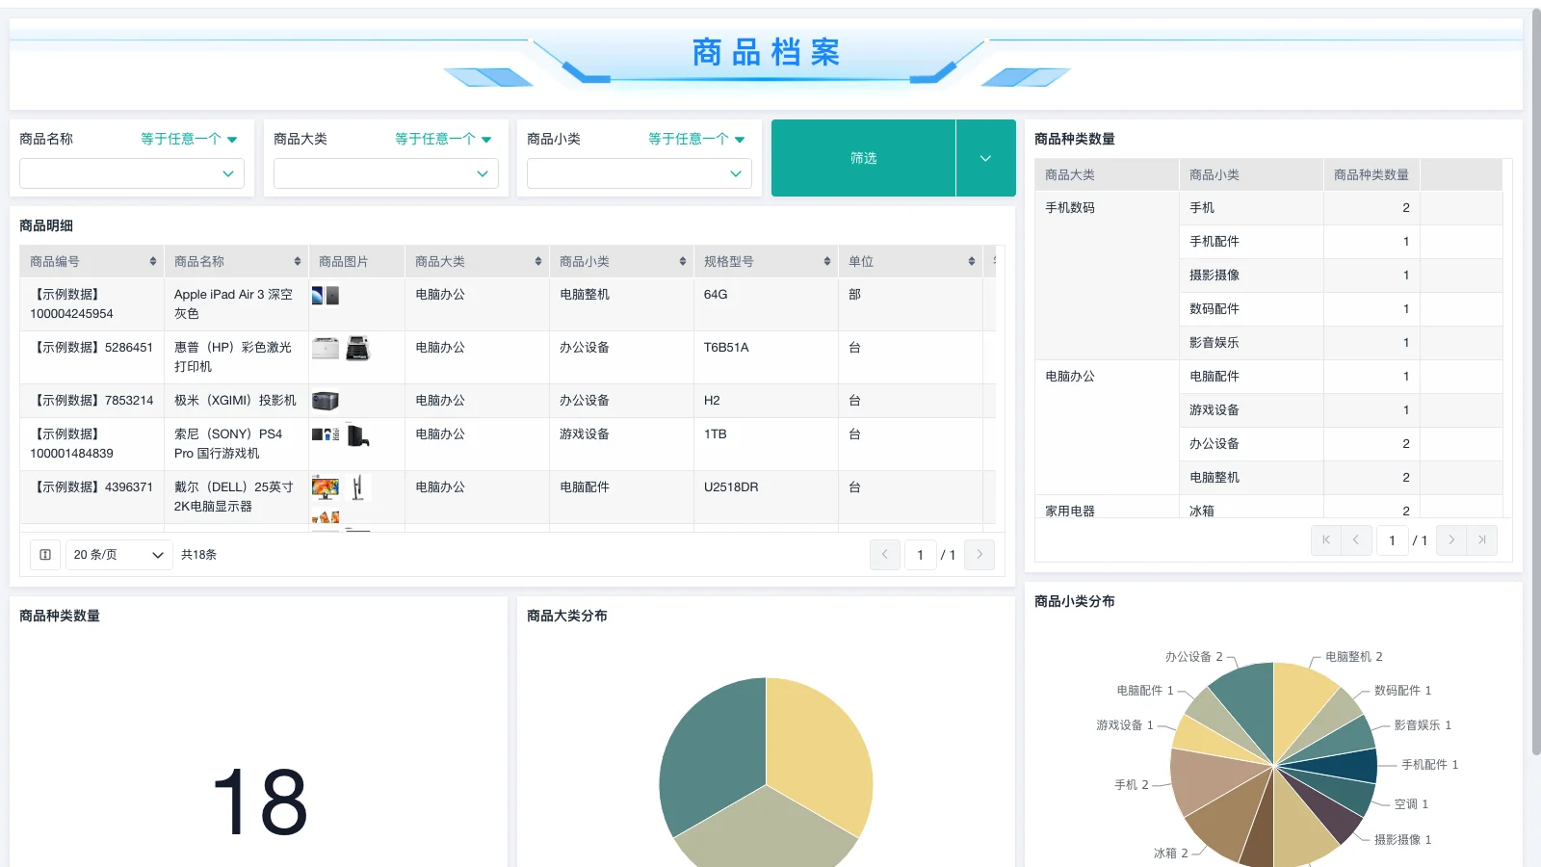Click next-page arrow under 商品明细 table
This screenshot has height=867, width=1541.
pos(979,555)
